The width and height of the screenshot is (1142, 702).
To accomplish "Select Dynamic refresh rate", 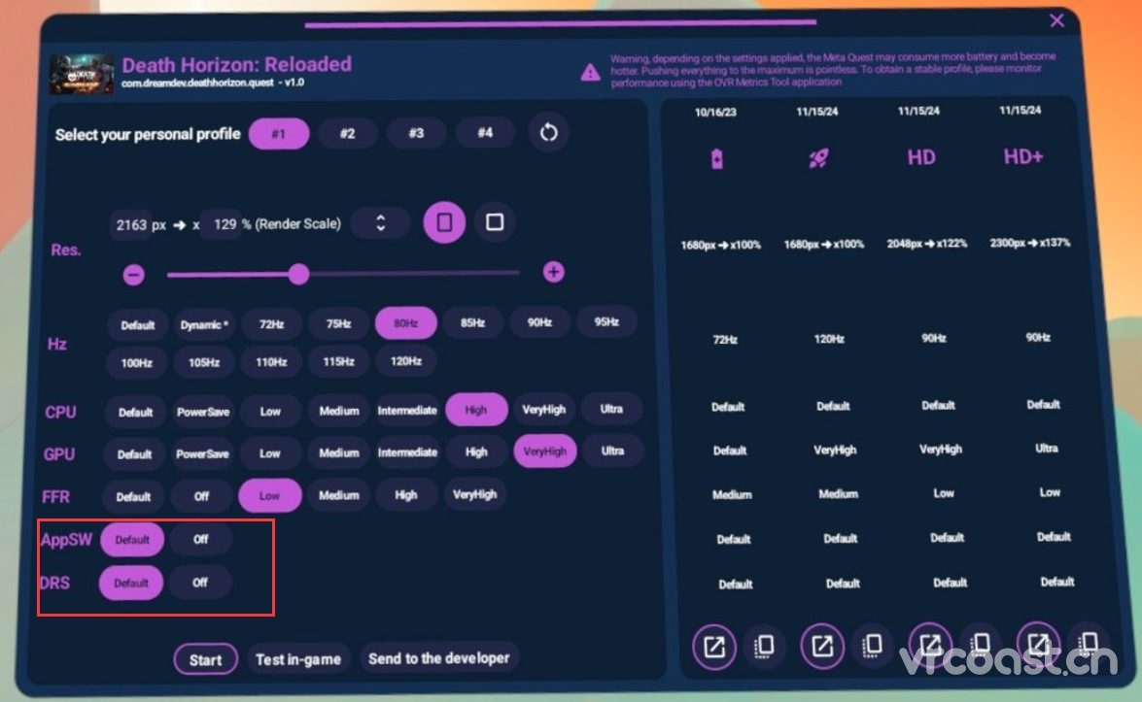I will (x=204, y=324).
